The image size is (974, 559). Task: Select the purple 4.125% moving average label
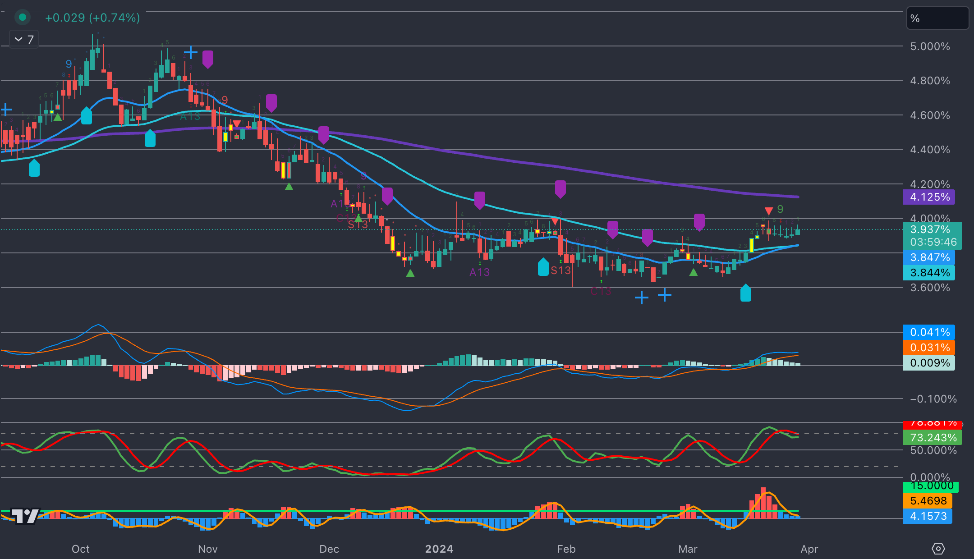click(929, 197)
